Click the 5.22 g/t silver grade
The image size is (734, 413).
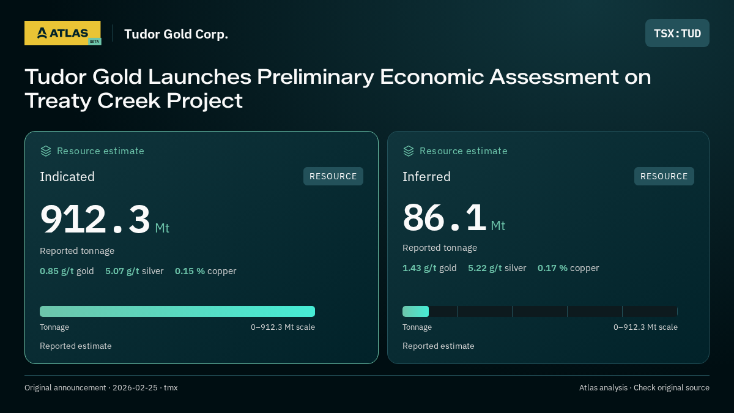point(497,268)
